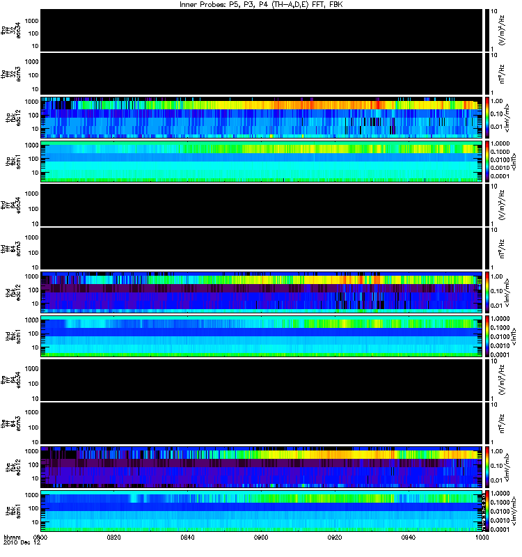Select the 0820 time axis tick label
The image size is (522, 557).
click(x=113, y=537)
